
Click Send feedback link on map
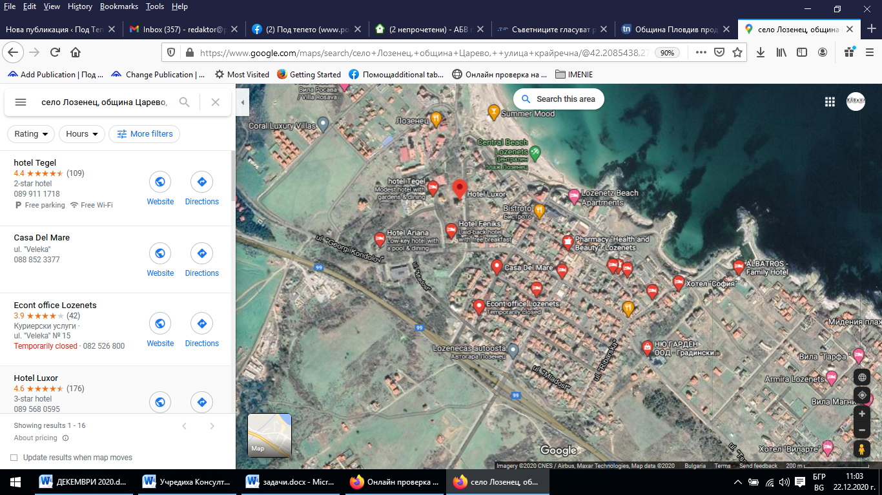click(758, 466)
